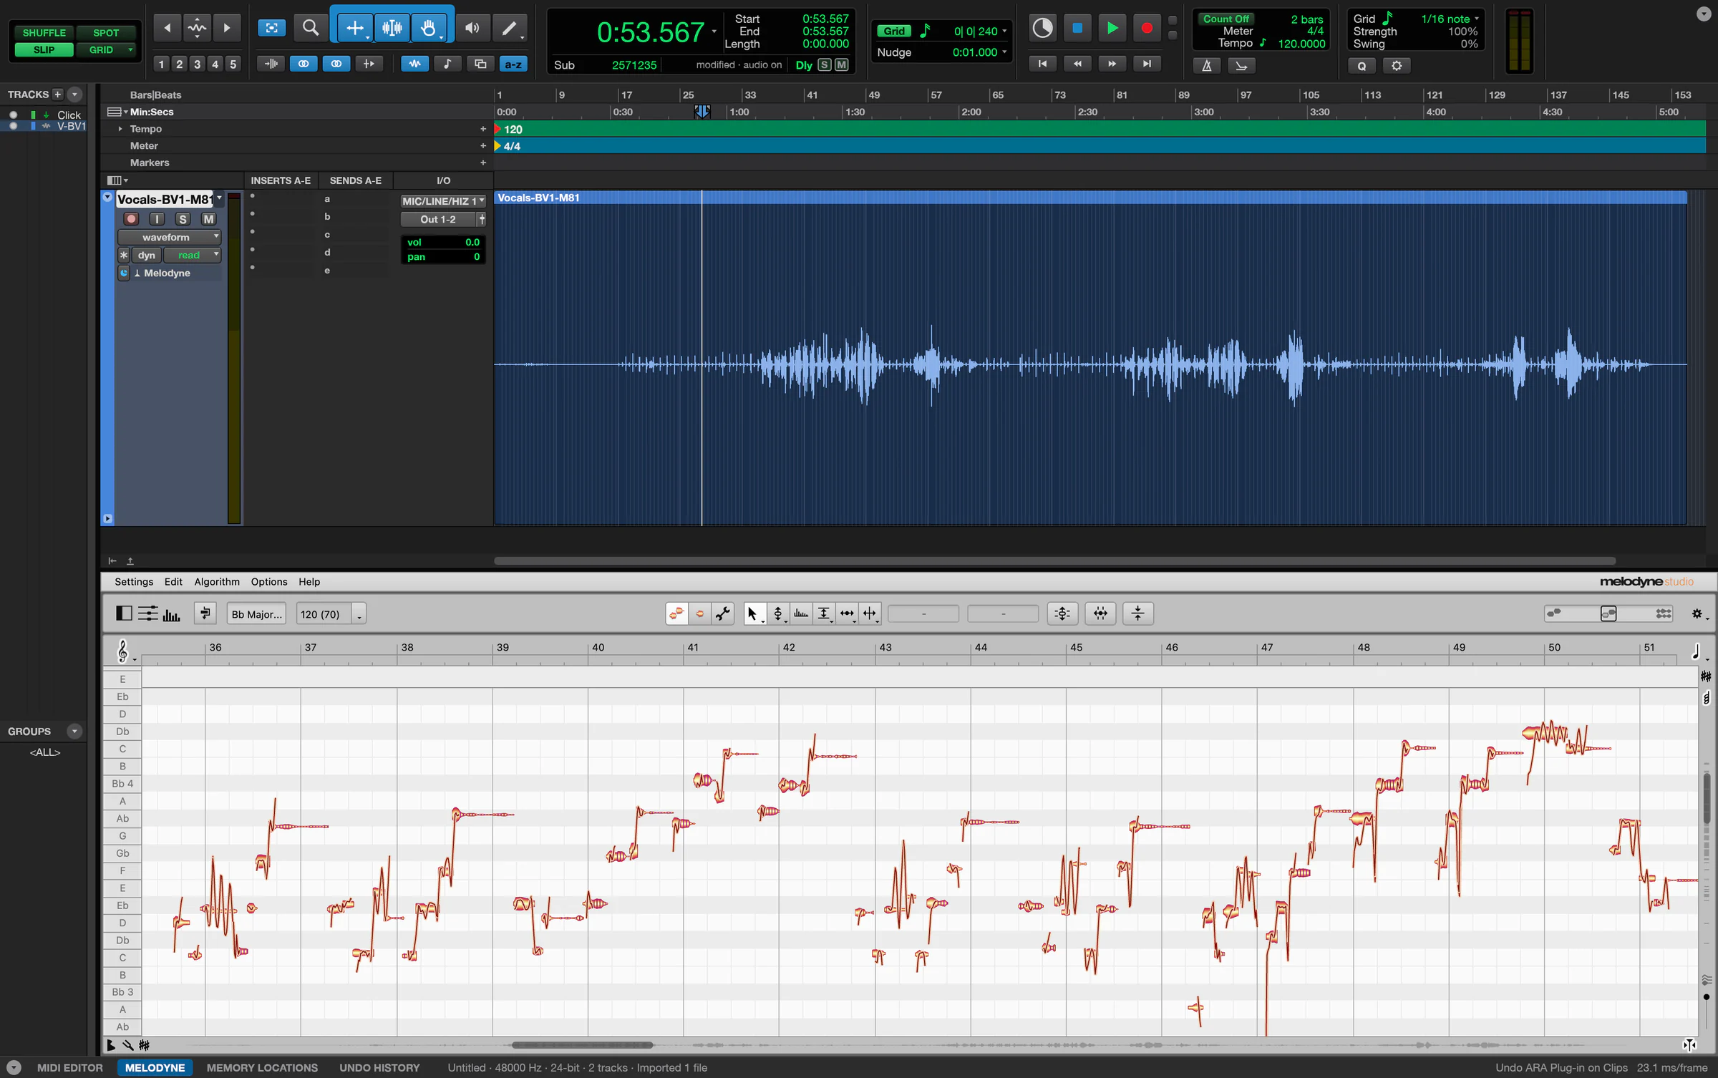
Task: Select the Melodyne formant tool
Action: 801,613
